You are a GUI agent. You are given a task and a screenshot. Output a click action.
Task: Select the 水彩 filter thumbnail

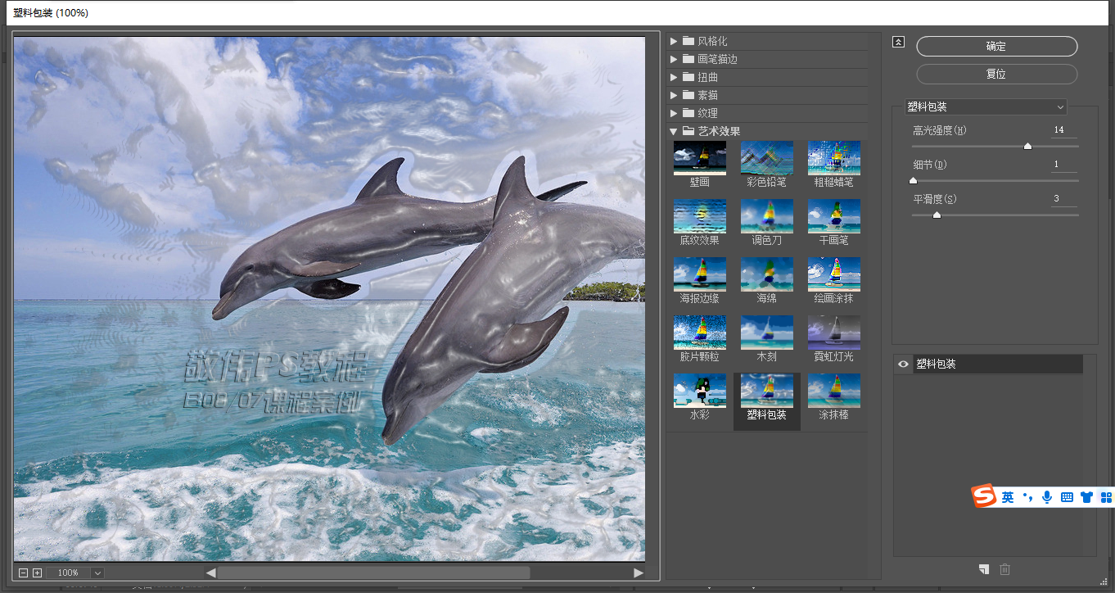699,391
